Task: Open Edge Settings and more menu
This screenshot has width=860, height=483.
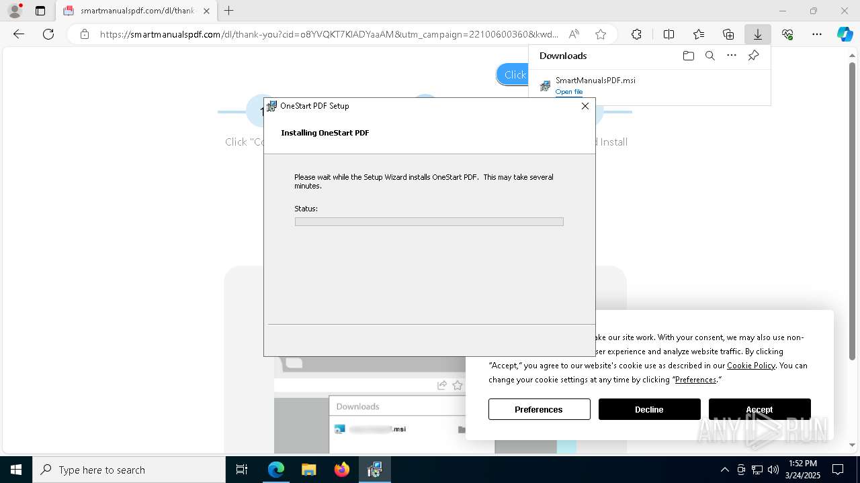Action: point(817,34)
